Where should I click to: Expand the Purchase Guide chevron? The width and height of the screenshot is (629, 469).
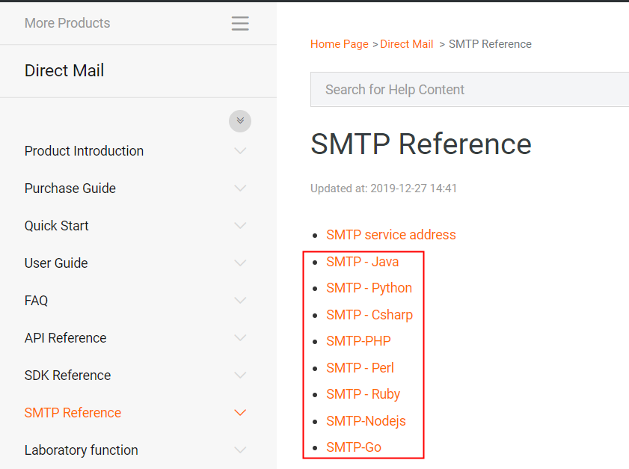[240, 188]
